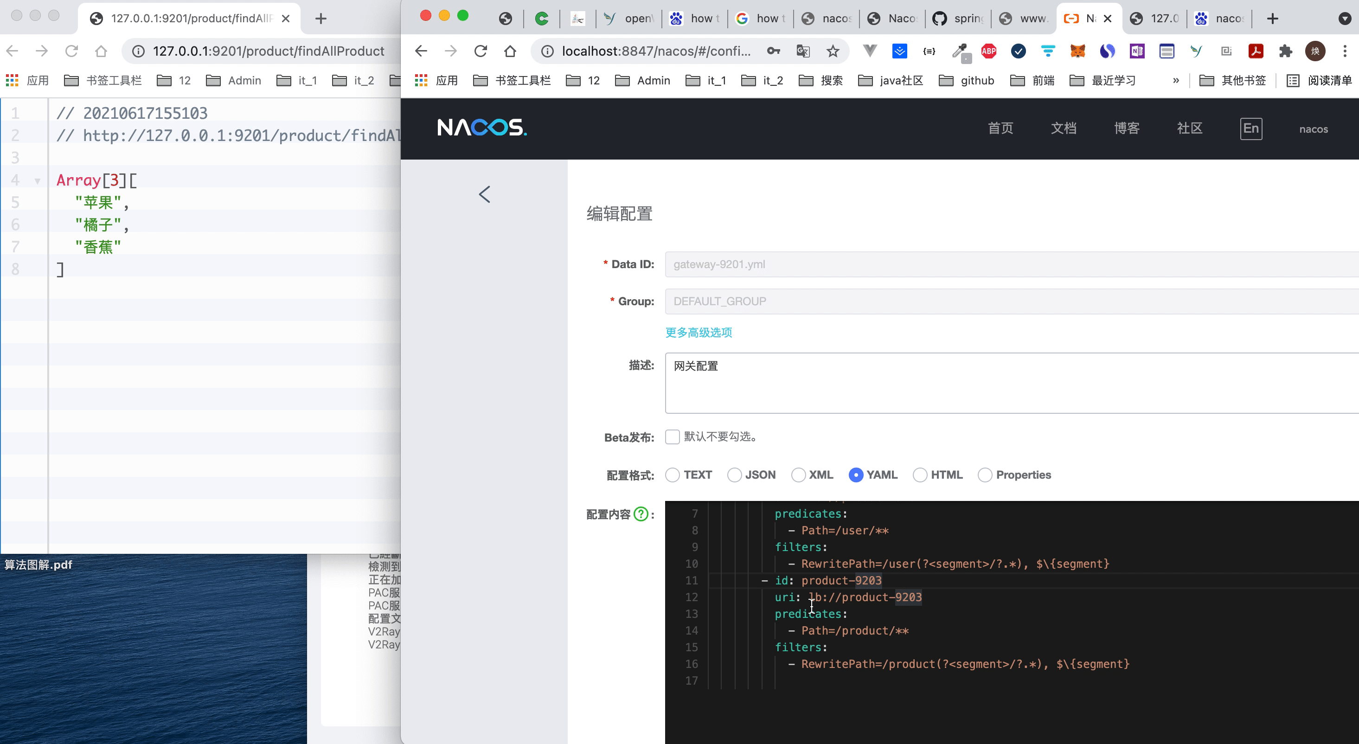Click site info icon for localhost:8847
This screenshot has height=744, width=1359.
click(x=548, y=51)
